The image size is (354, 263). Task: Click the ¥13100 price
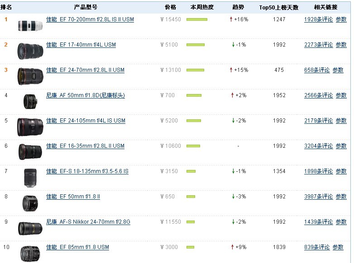click(171, 70)
